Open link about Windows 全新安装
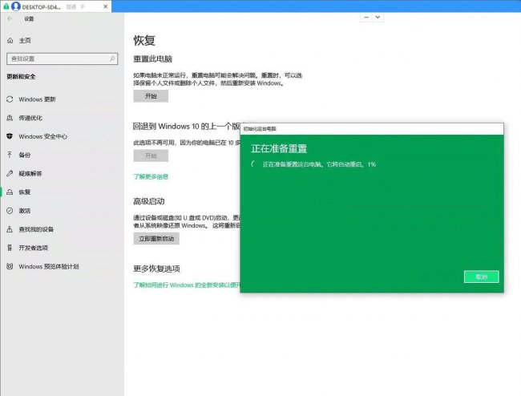The width and height of the screenshot is (521, 396). point(187,285)
